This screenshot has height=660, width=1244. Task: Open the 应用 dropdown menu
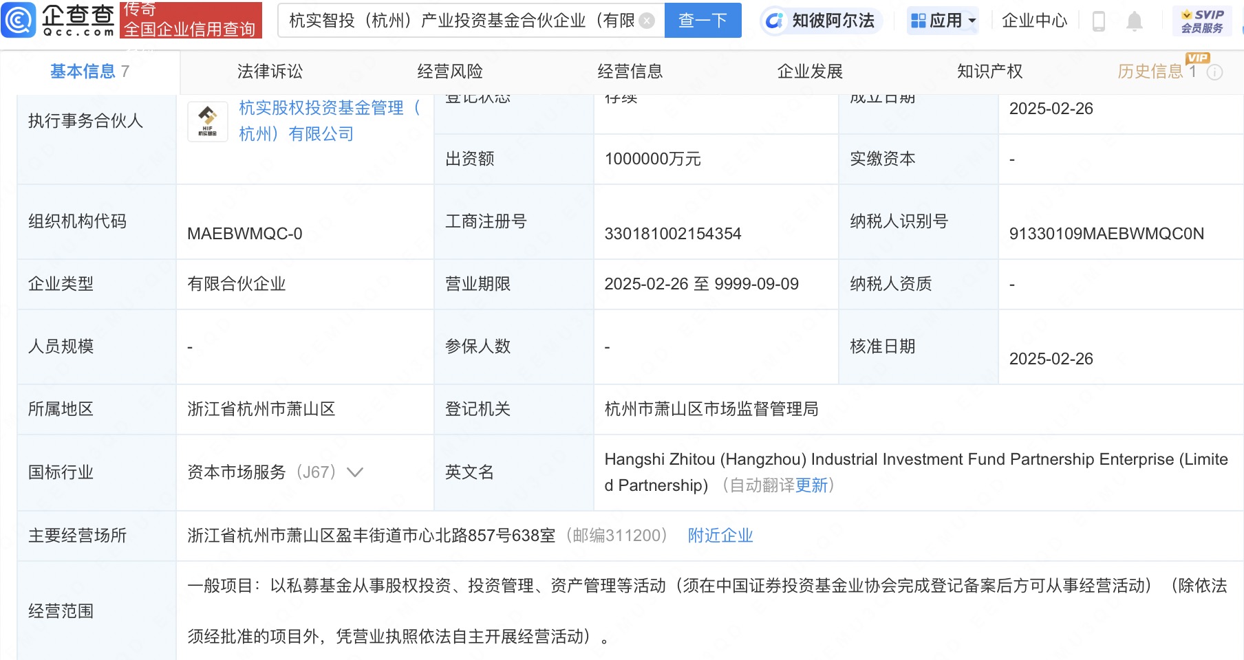[x=943, y=21]
